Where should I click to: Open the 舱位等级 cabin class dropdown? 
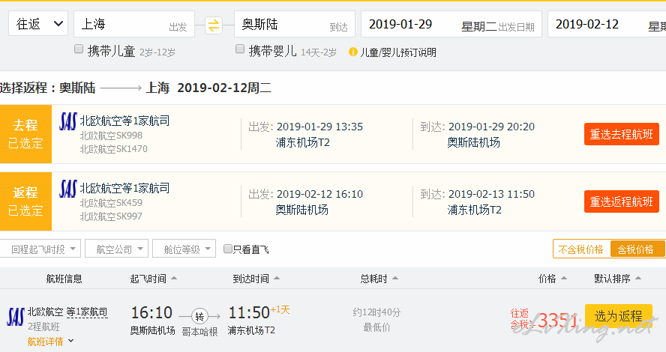pos(184,249)
